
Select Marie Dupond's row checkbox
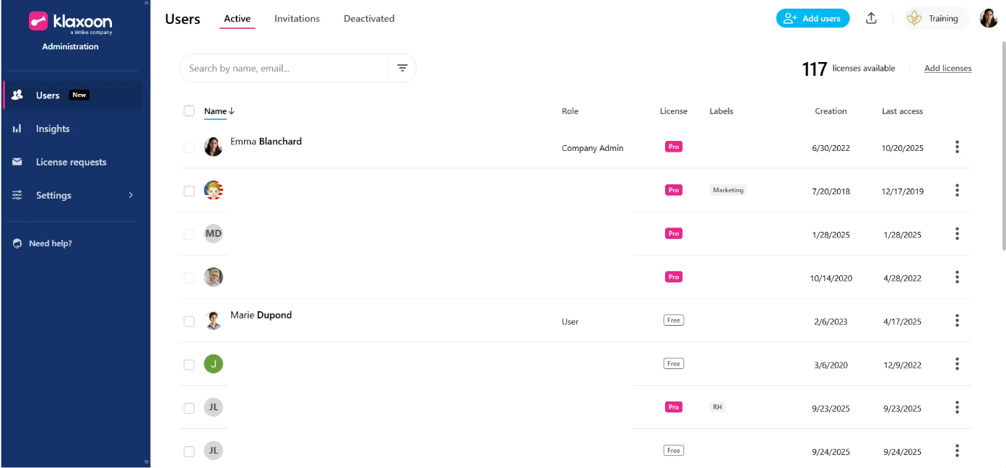point(189,321)
